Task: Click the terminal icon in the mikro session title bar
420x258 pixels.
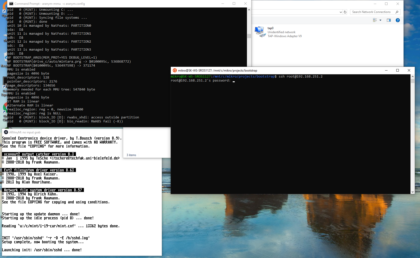Action: tap(175, 71)
